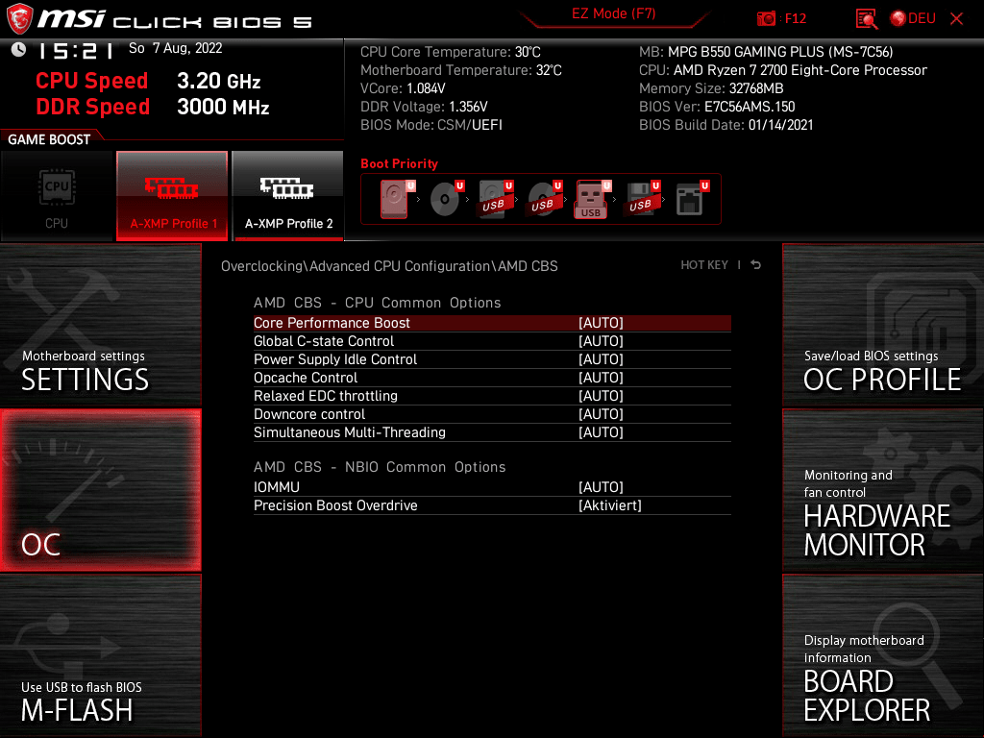The width and height of the screenshot is (984, 738).
Task: Click the CPU tile next to A-XMP profiles
Action: pyautogui.click(x=57, y=195)
